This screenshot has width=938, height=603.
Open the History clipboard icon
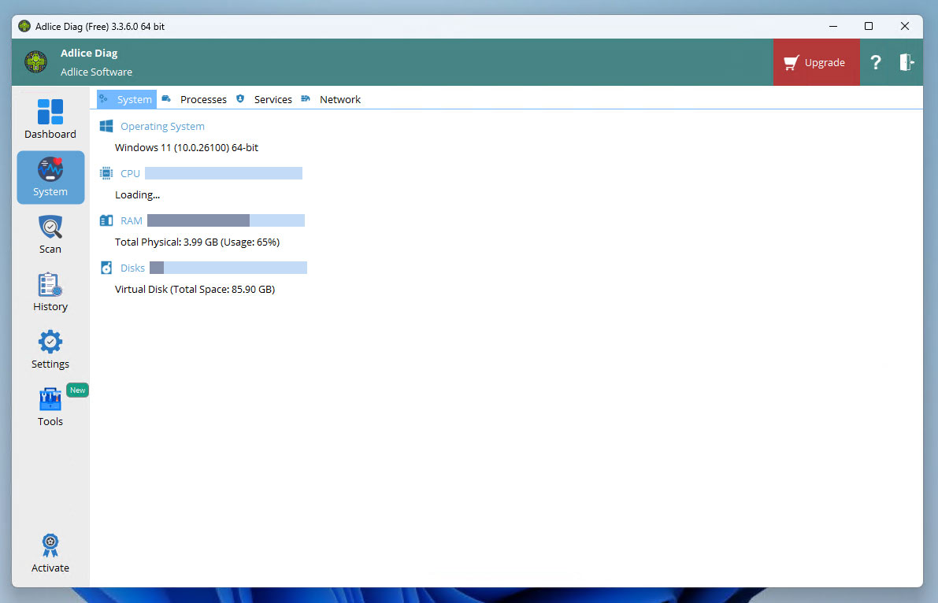[x=50, y=286]
